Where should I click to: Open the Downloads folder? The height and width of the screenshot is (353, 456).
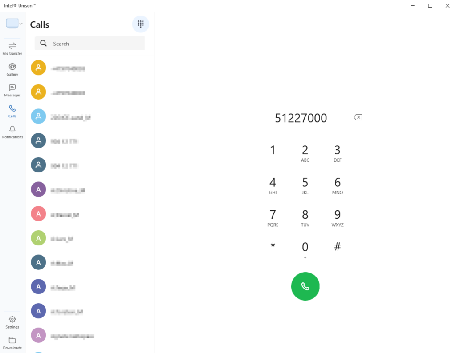12,343
